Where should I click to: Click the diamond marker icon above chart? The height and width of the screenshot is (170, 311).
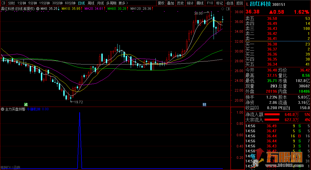pos(223,9)
